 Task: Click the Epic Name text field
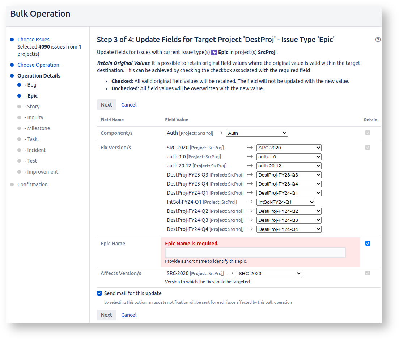click(255, 253)
